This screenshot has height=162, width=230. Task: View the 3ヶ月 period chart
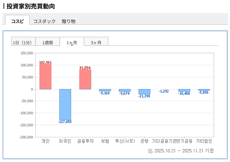96,42
